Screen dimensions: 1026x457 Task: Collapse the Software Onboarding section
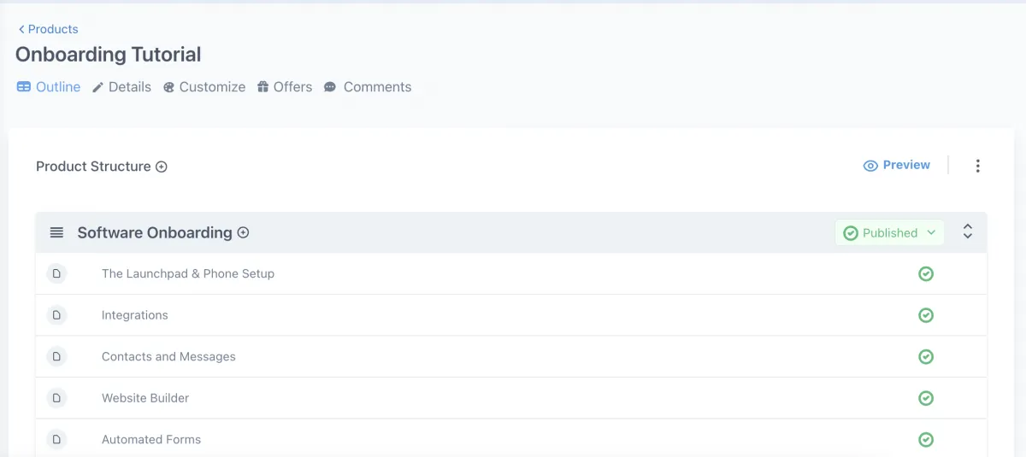(968, 231)
